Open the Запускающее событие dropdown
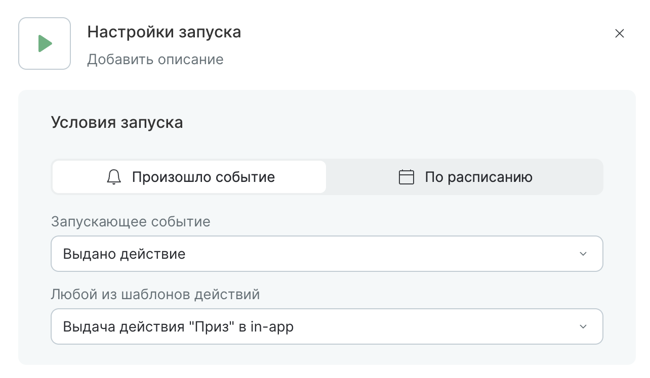The height and width of the screenshot is (378, 650). [327, 254]
